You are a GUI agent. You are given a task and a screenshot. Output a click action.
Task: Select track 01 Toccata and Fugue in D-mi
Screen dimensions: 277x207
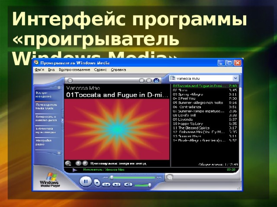205,86
